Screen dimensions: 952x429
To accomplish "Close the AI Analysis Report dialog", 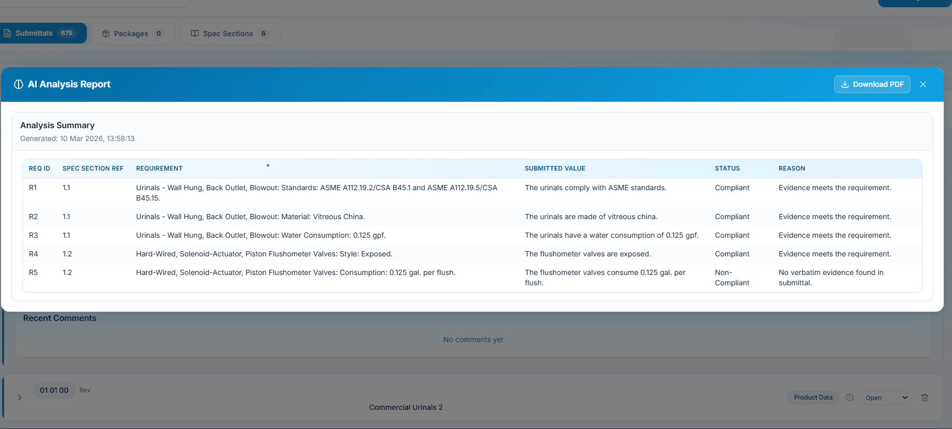I will coord(923,84).
